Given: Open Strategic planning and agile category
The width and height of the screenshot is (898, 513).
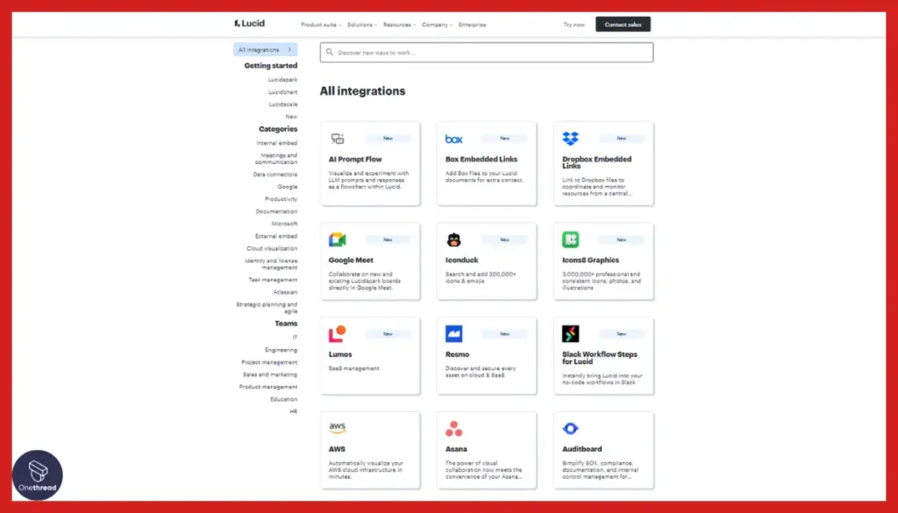Looking at the screenshot, I should click(267, 308).
